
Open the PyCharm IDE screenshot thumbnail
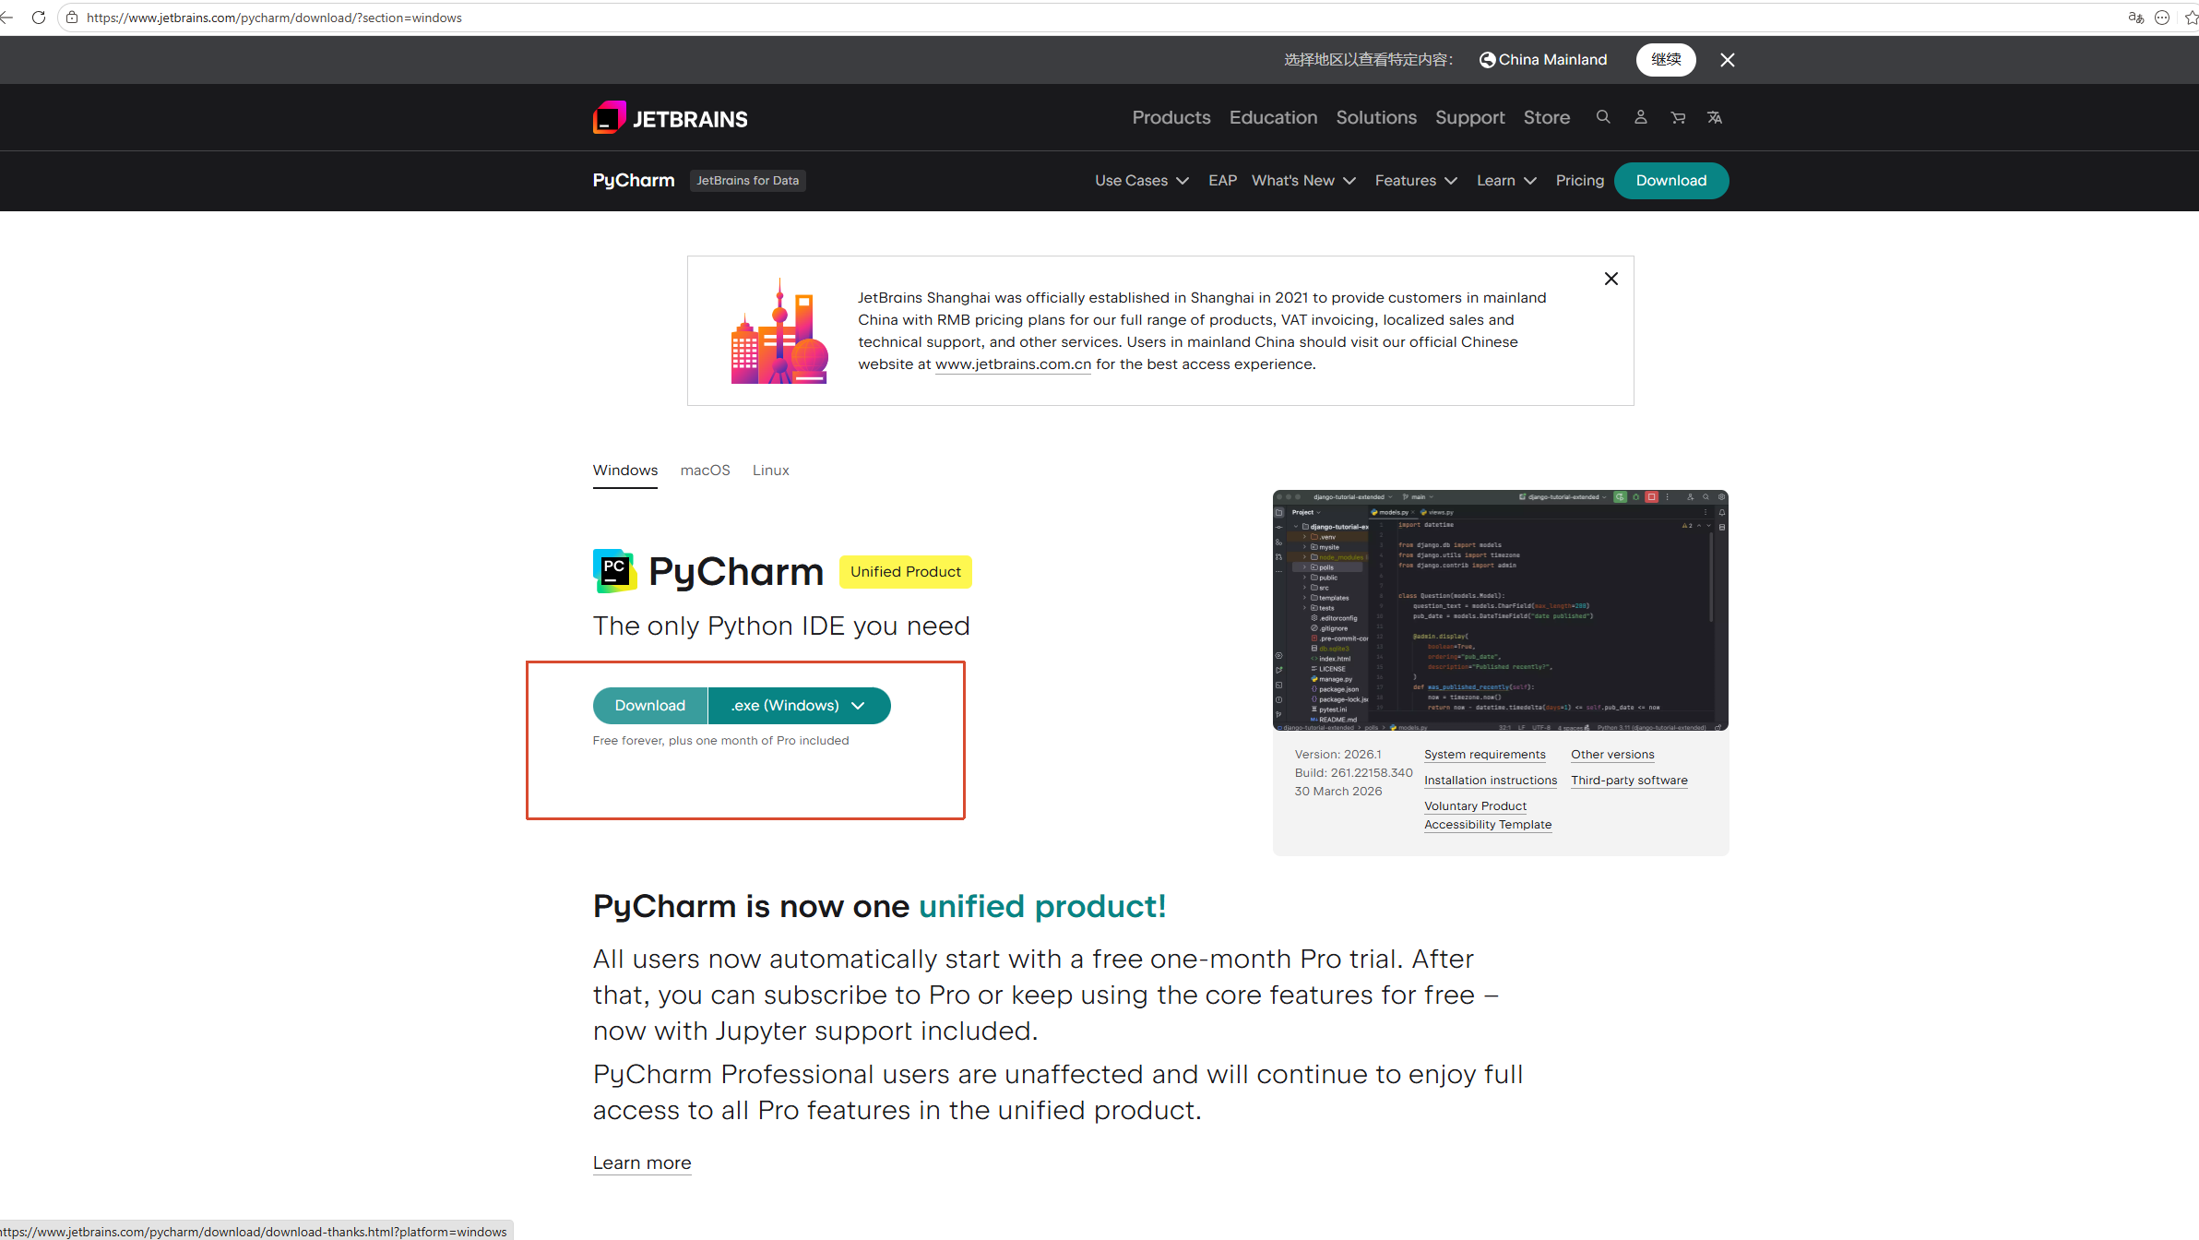[x=1500, y=610]
